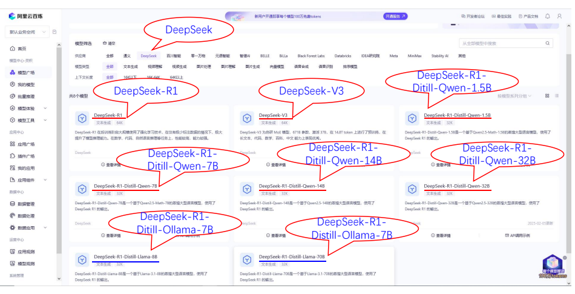Click the 阿里云百炼 logo

click(x=25, y=16)
